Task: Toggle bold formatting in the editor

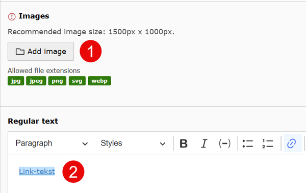Action: tap(184, 143)
